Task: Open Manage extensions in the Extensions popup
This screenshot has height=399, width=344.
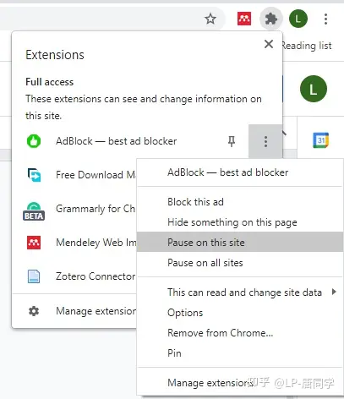Action: (74, 311)
